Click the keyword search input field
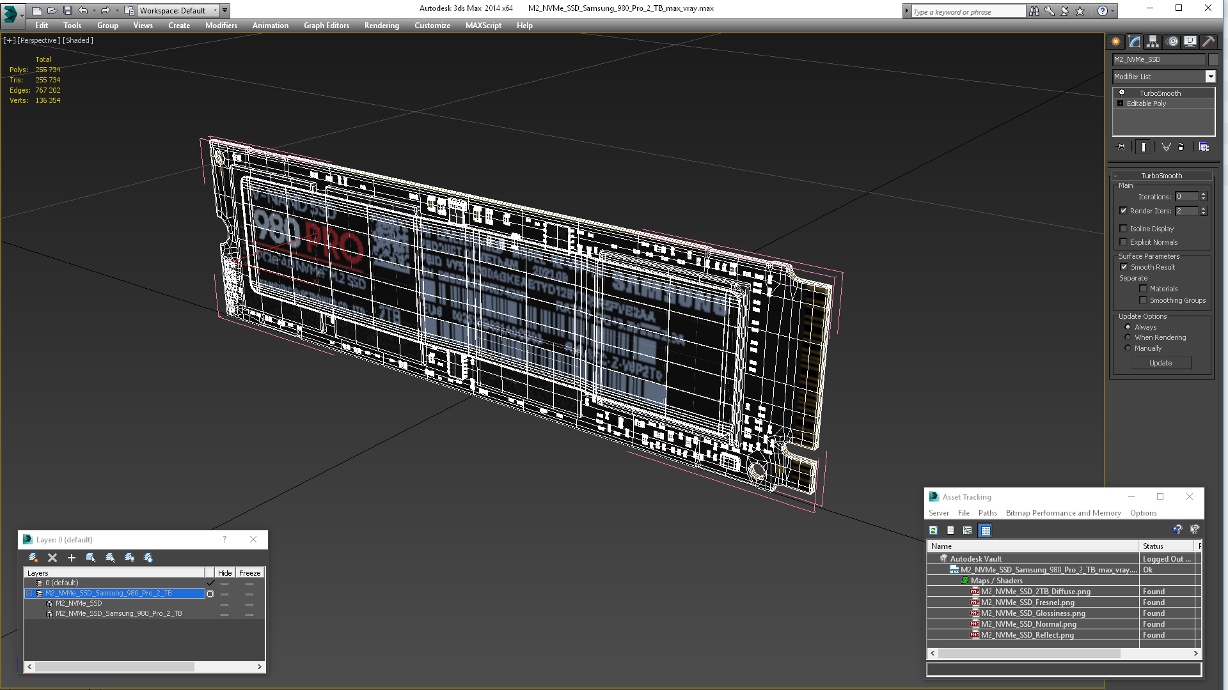The height and width of the screenshot is (690, 1228). click(x=968, y=11)
